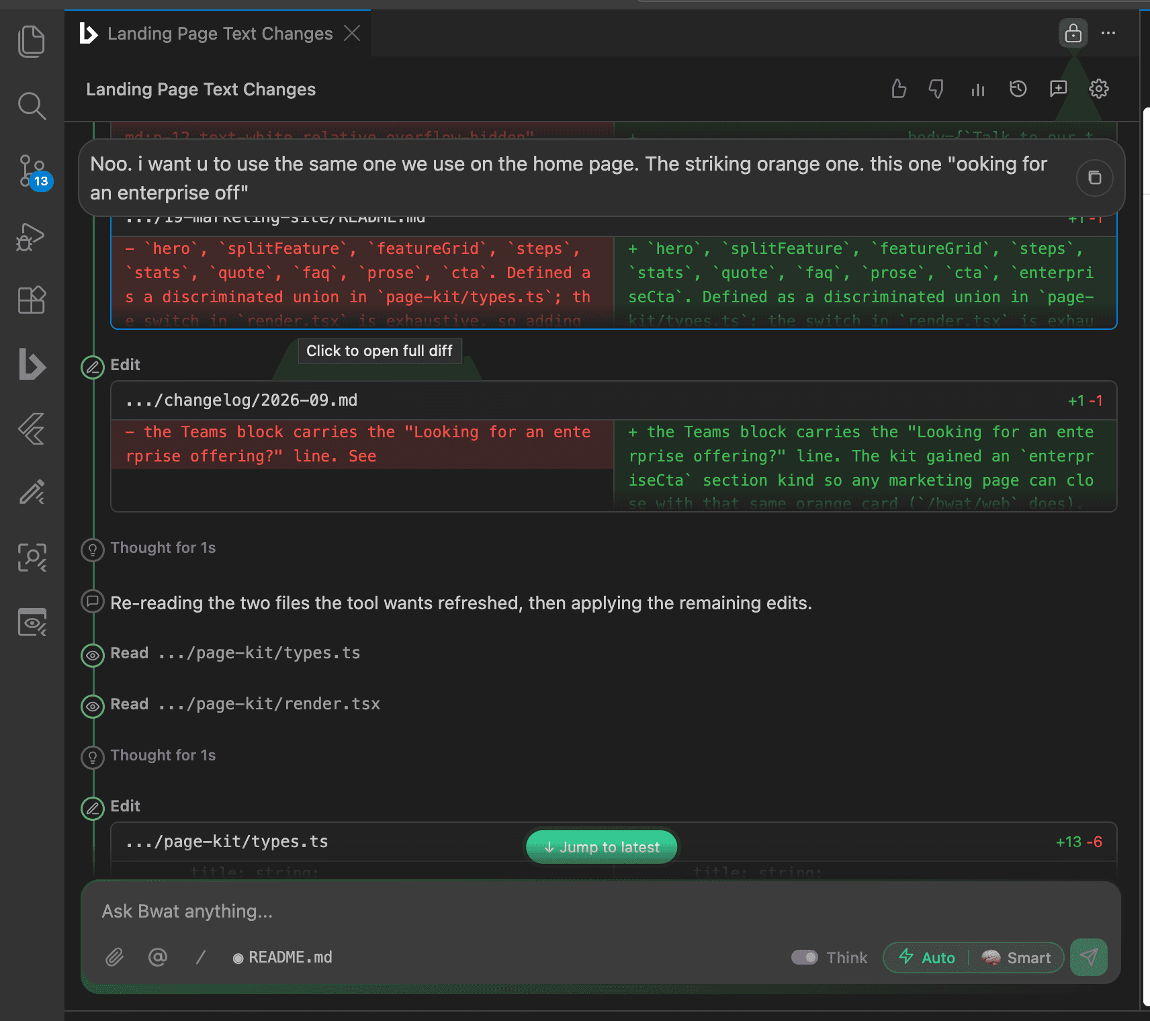Send the message with the paper plane button

[x=1089, y=957]
